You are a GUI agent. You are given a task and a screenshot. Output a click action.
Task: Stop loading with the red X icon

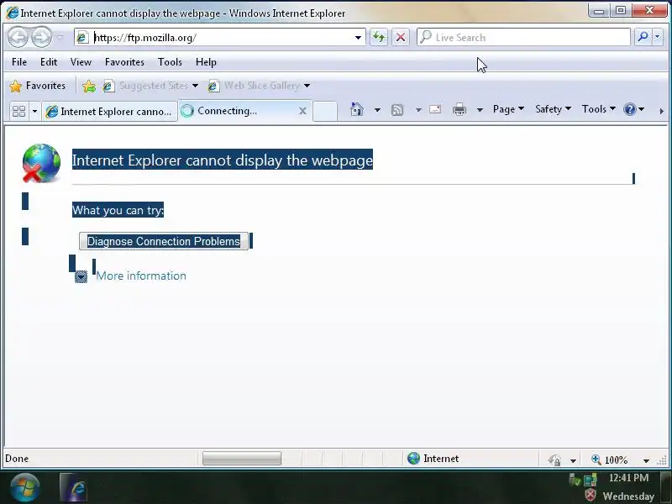(401, 37)
